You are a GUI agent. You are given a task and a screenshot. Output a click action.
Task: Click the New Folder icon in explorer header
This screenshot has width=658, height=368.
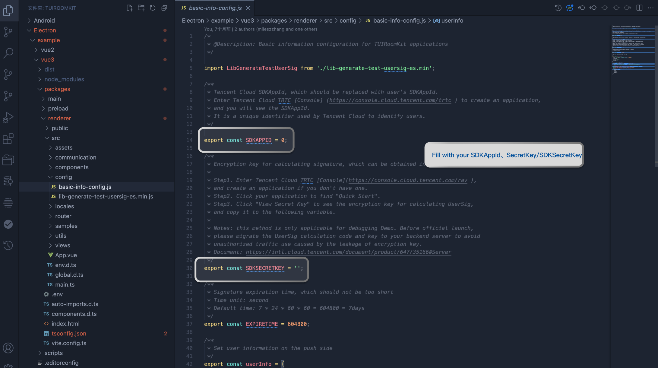pos(141,8)
